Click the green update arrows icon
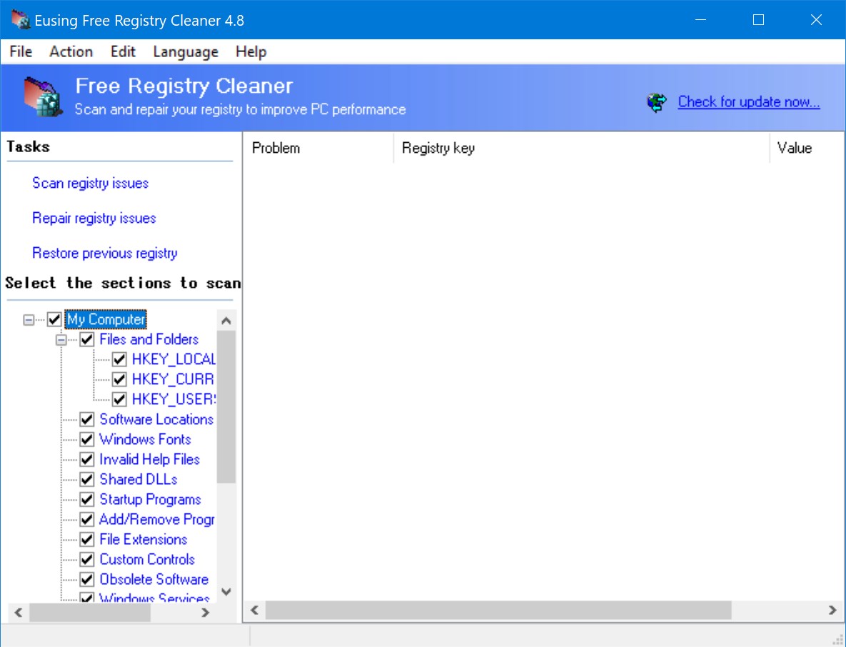This screenshot has height=647, width=846. pyautogui.click(x=656, y=102)
